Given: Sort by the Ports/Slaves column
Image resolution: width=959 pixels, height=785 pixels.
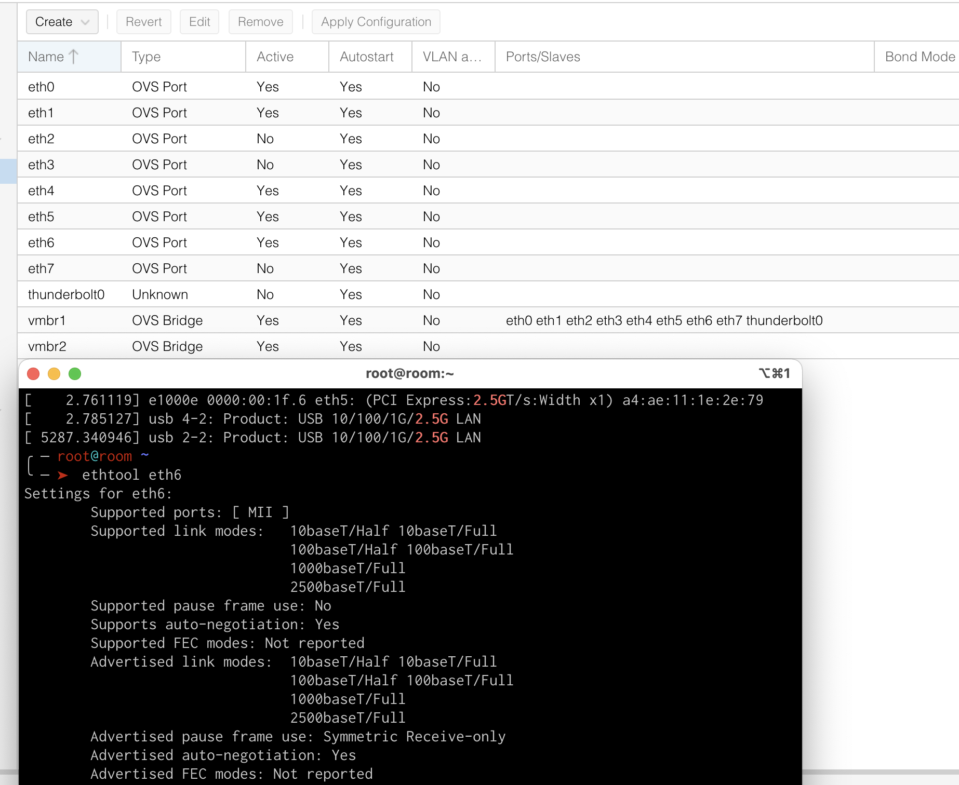Looking at the screenshot, I should point(683,57).
